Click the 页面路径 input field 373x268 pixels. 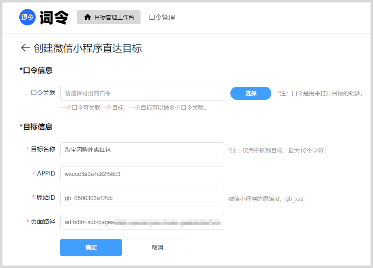point(142,222)
